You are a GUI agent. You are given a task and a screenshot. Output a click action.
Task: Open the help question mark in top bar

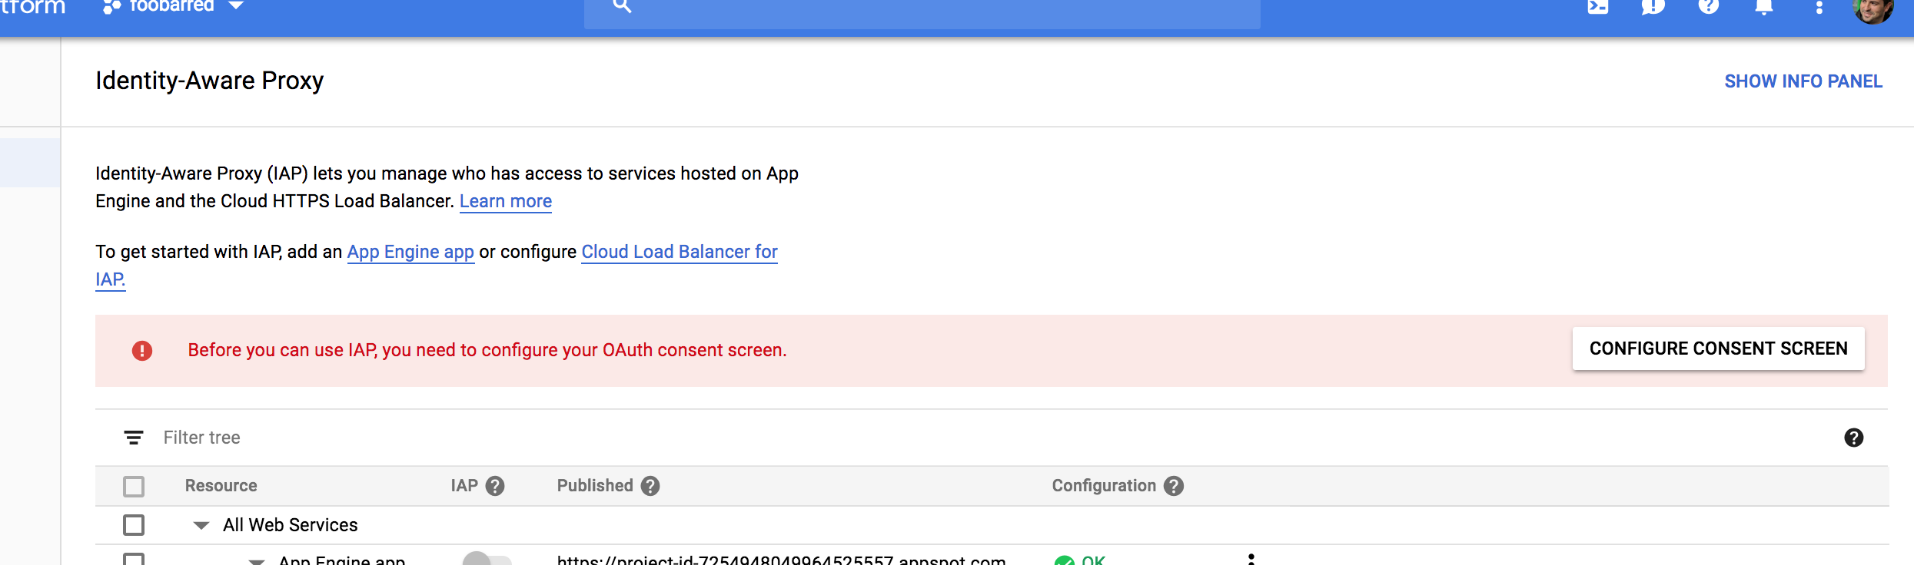[x=1708, y=8]
